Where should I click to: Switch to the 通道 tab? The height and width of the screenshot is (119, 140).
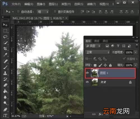pyautogui.click(x=97, y=41)
